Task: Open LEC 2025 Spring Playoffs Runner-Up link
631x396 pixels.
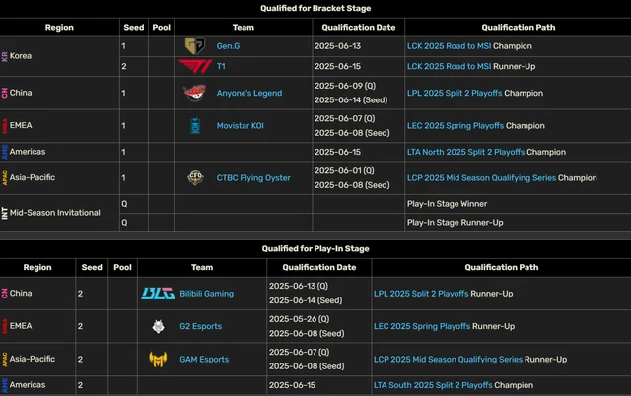Action: click(422, 326)
